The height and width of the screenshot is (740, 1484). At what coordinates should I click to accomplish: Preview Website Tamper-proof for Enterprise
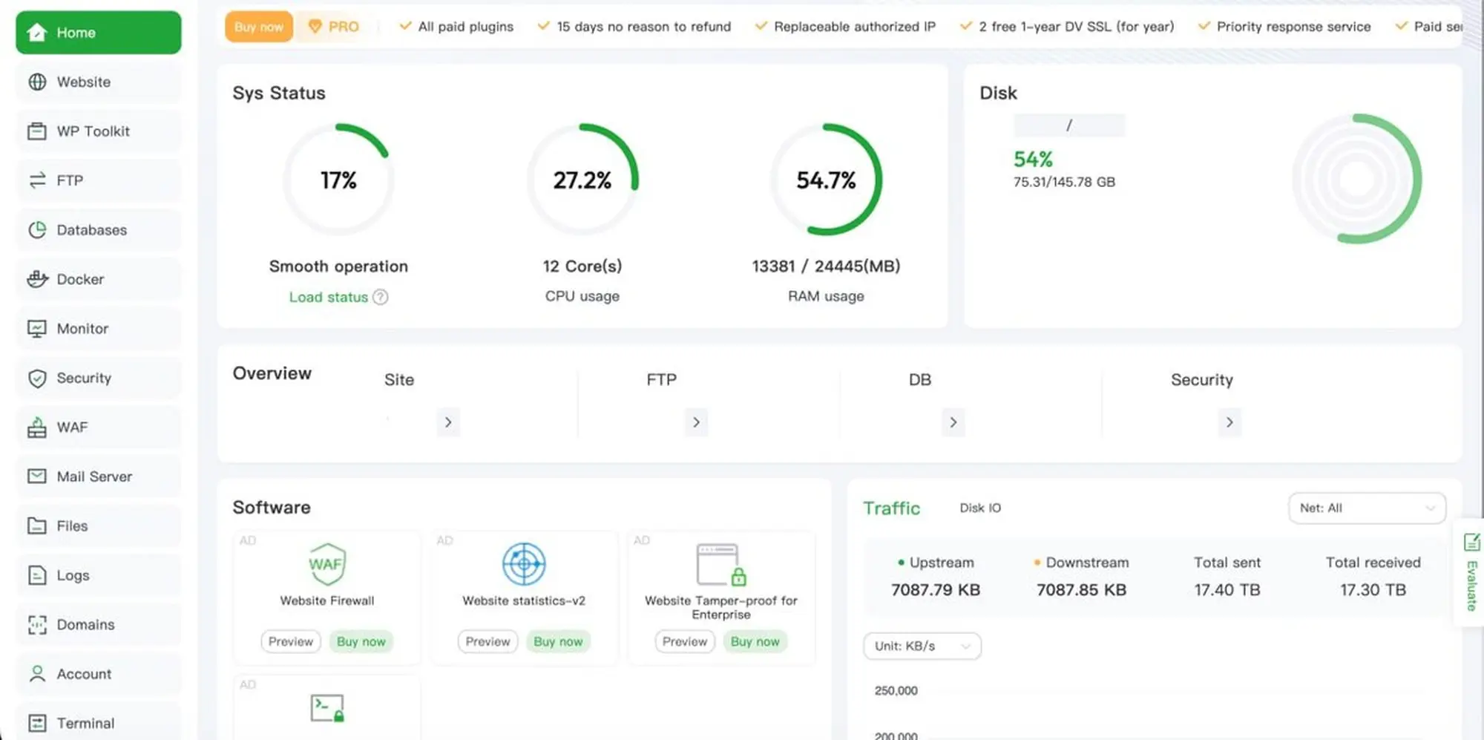click(x=685, y=641)
